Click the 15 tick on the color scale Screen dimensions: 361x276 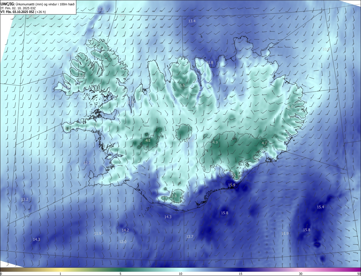241,274
